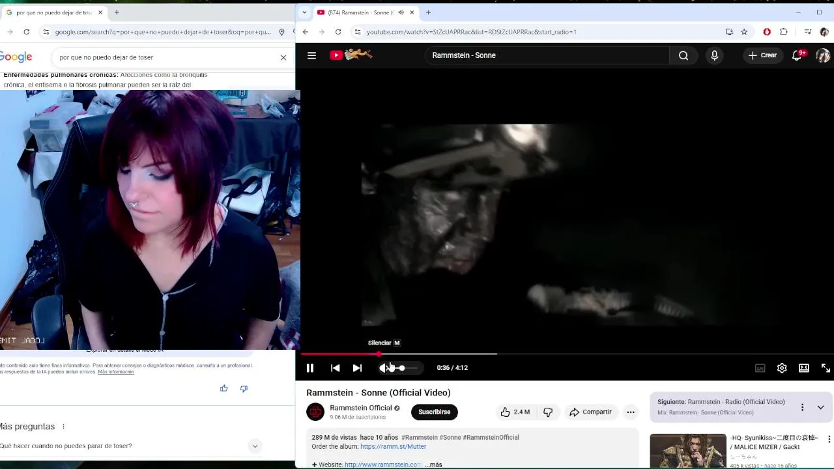
Task: Close the Rammstein - Sonne tab
Action: (x=412, y=12)
